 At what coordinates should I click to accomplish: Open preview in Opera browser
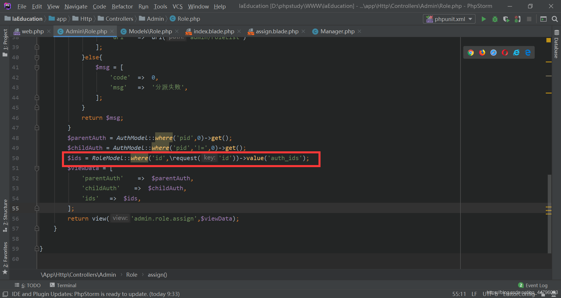pos(505,53)
